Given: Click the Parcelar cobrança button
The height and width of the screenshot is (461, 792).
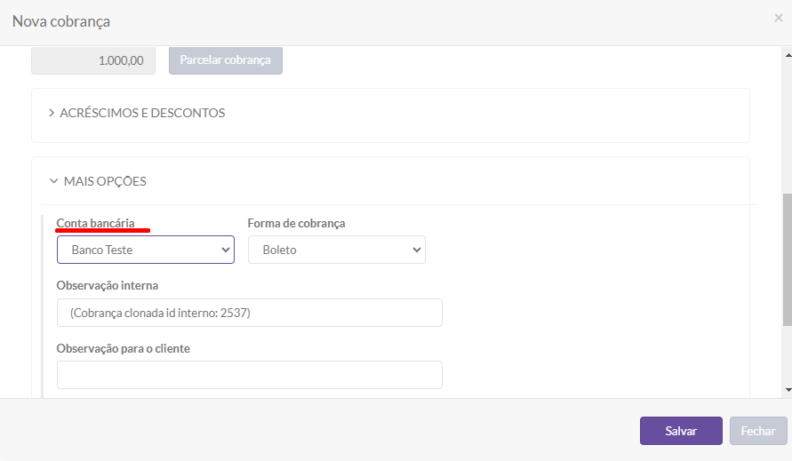Looking at the screenshot, I should tap(226, 60).
